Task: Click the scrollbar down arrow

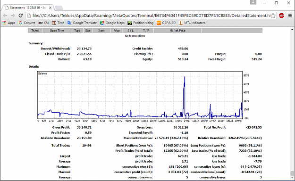Action: [x=292, y=178]
